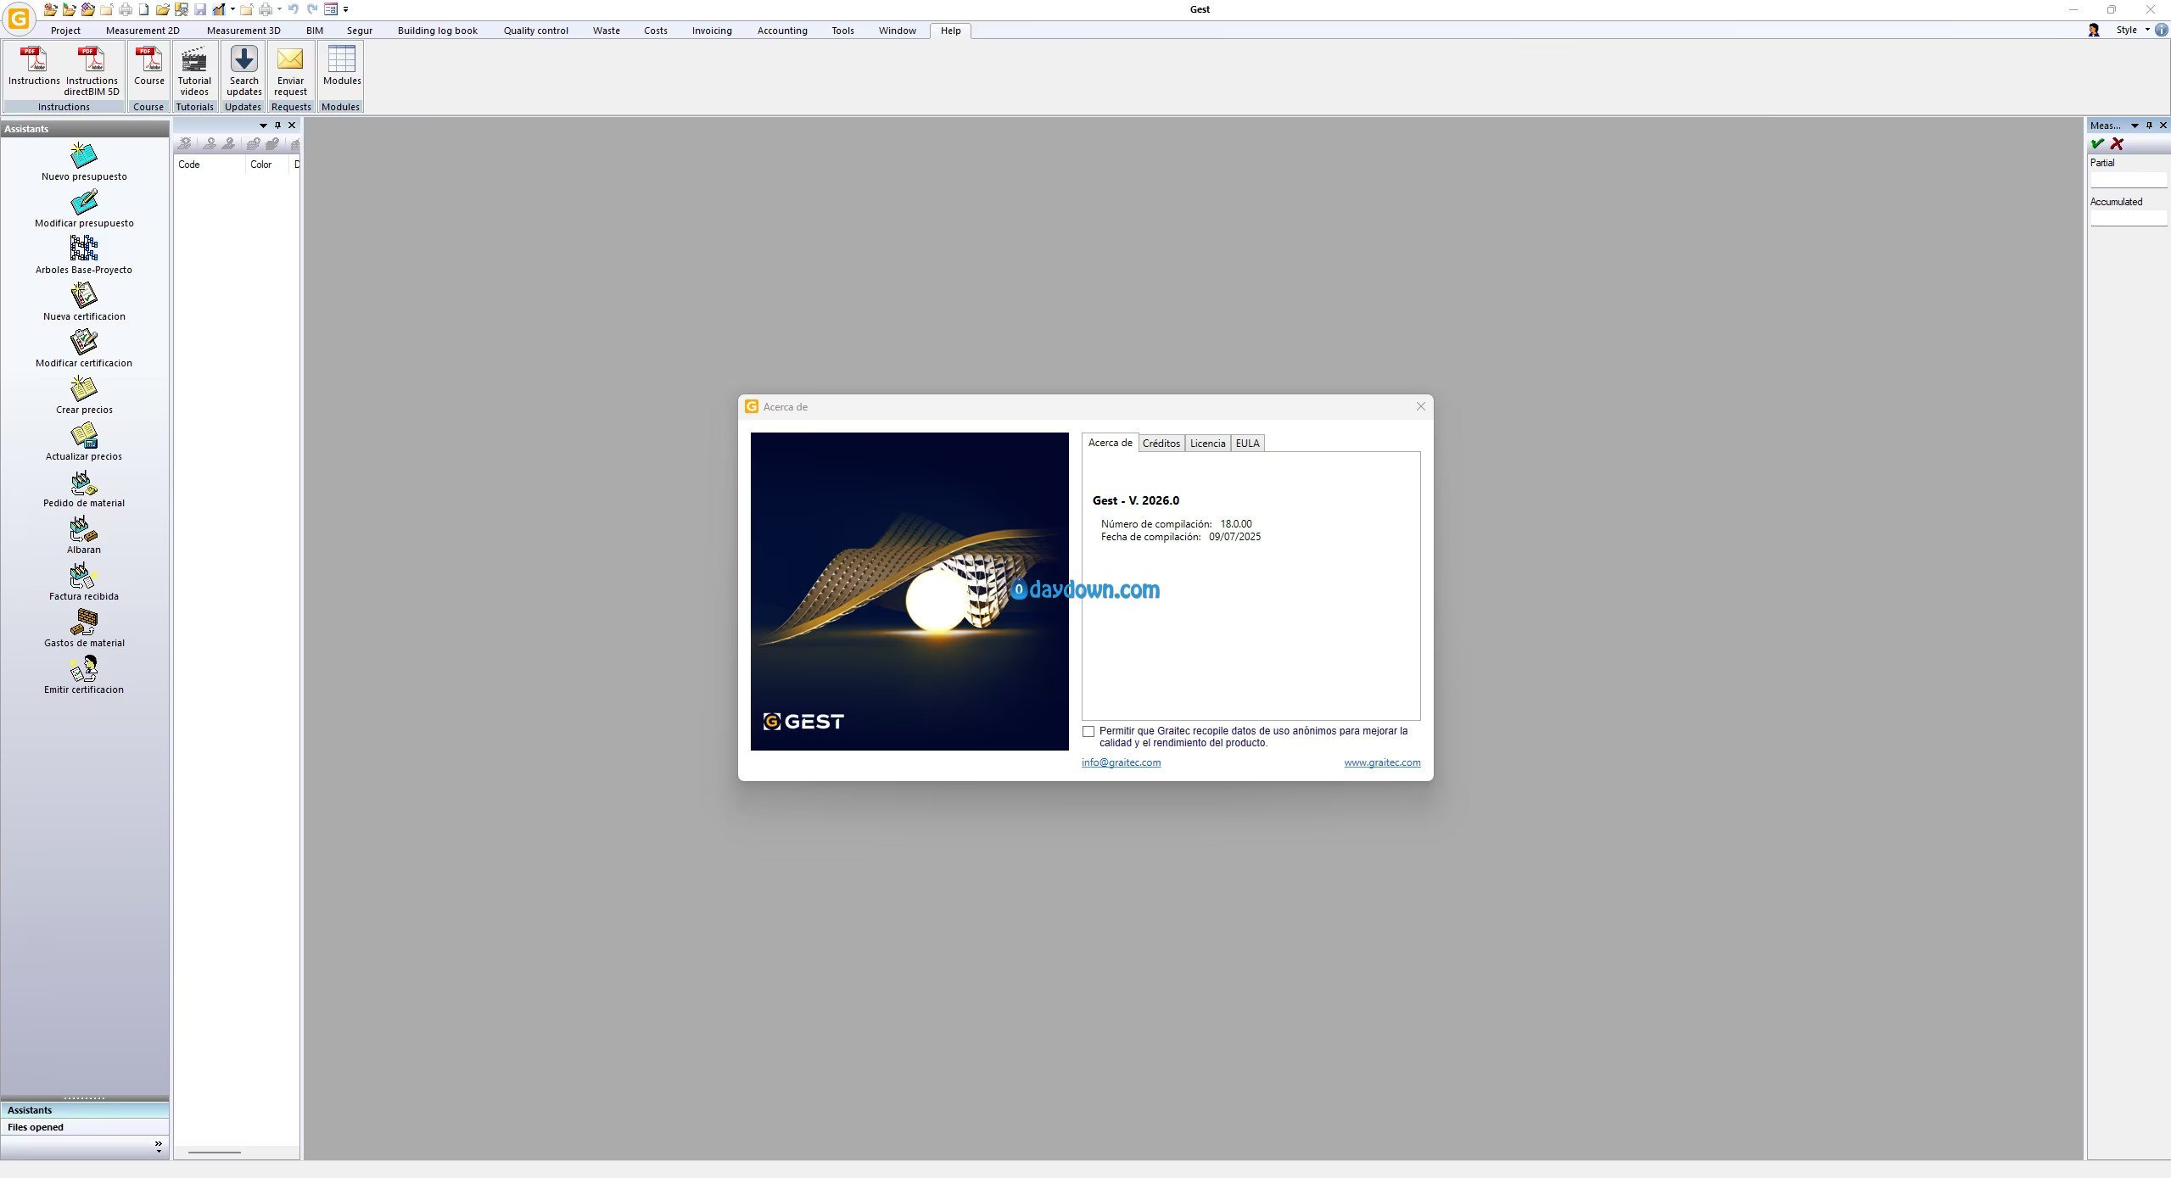Click the blue info icon
2171x1178 pixels.
(2163, 30)
